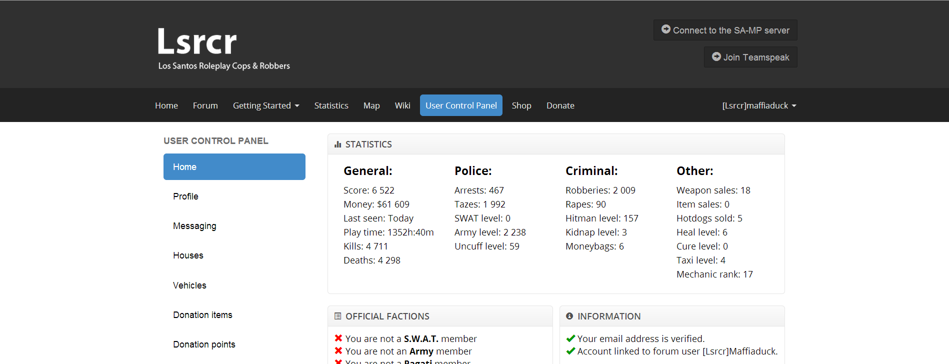
Task: Click the Rapes: 90 entry
Action: tap(585, 204)
